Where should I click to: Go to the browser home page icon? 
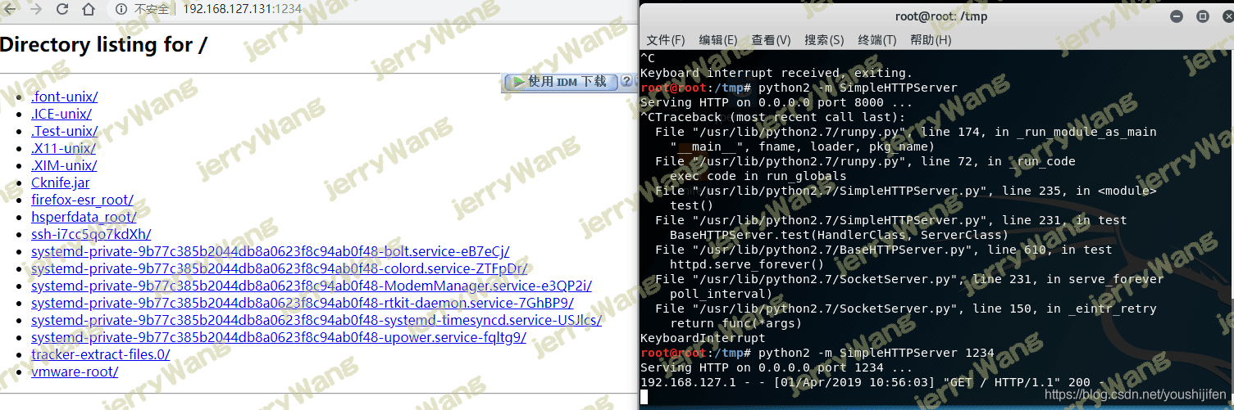coord(89,10)
